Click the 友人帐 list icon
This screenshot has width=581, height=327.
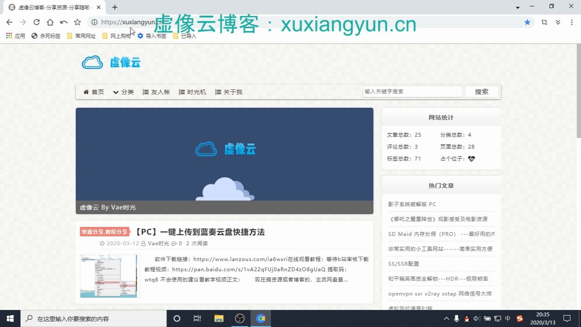click(x=145, y=92)
